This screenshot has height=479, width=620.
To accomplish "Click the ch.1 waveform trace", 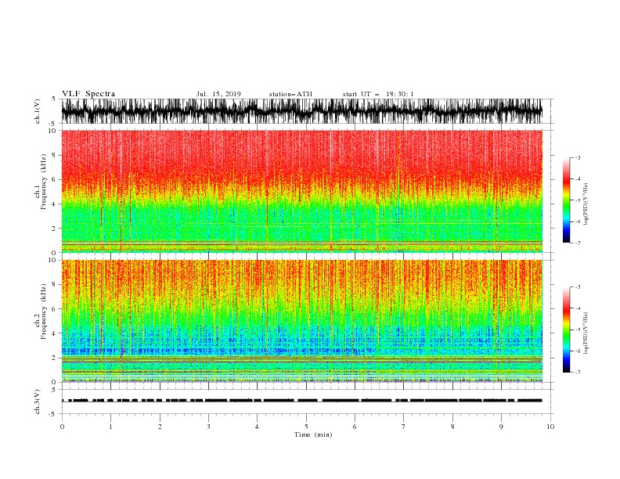I will pos(301,111).
